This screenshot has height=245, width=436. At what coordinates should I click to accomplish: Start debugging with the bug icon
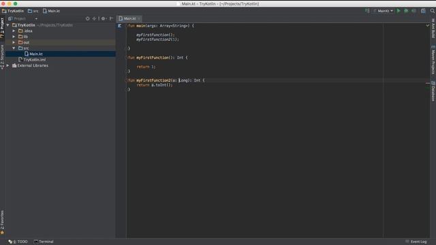tap(406, 11)
